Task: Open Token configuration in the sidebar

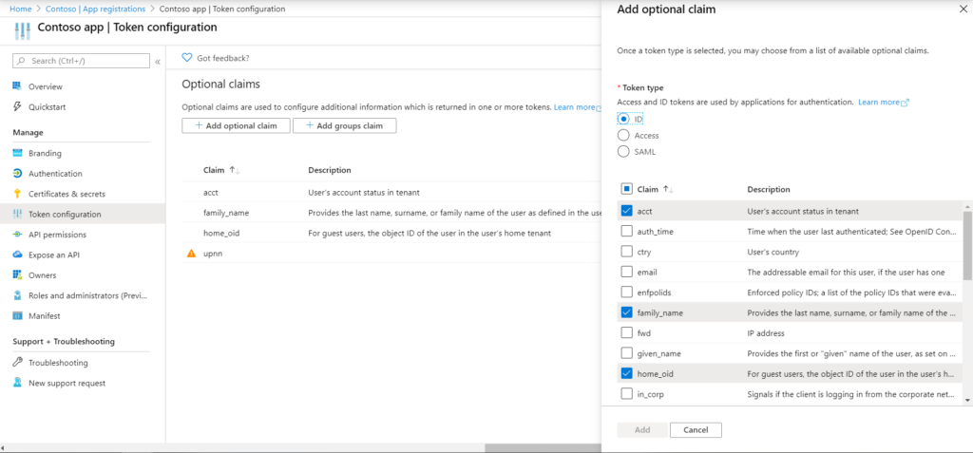Action: click(65, 215)
